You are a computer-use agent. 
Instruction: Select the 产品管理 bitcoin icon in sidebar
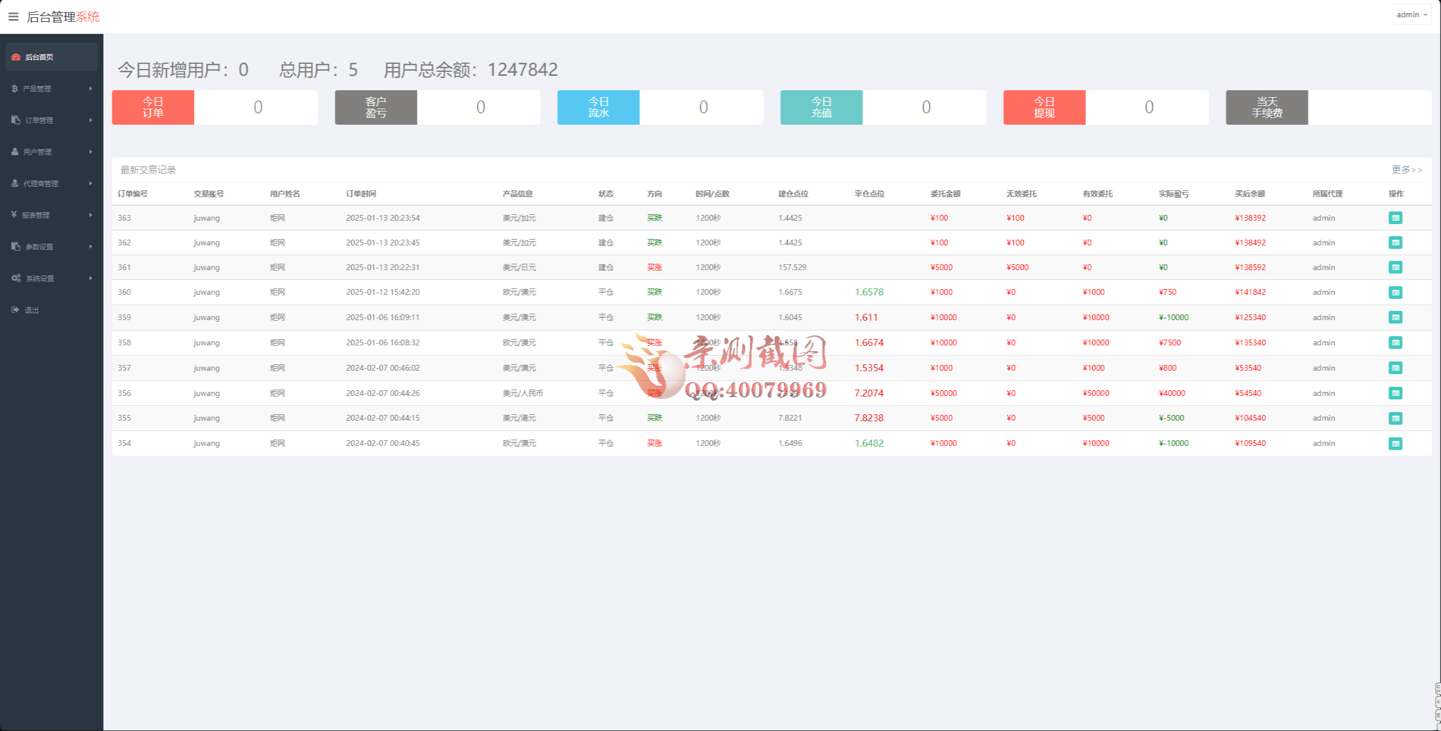pos(14,89)
